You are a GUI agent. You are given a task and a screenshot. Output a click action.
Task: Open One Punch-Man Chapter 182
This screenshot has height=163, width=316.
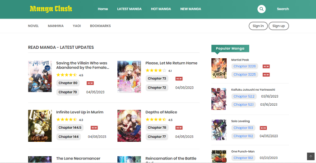[x=243, y=158]
